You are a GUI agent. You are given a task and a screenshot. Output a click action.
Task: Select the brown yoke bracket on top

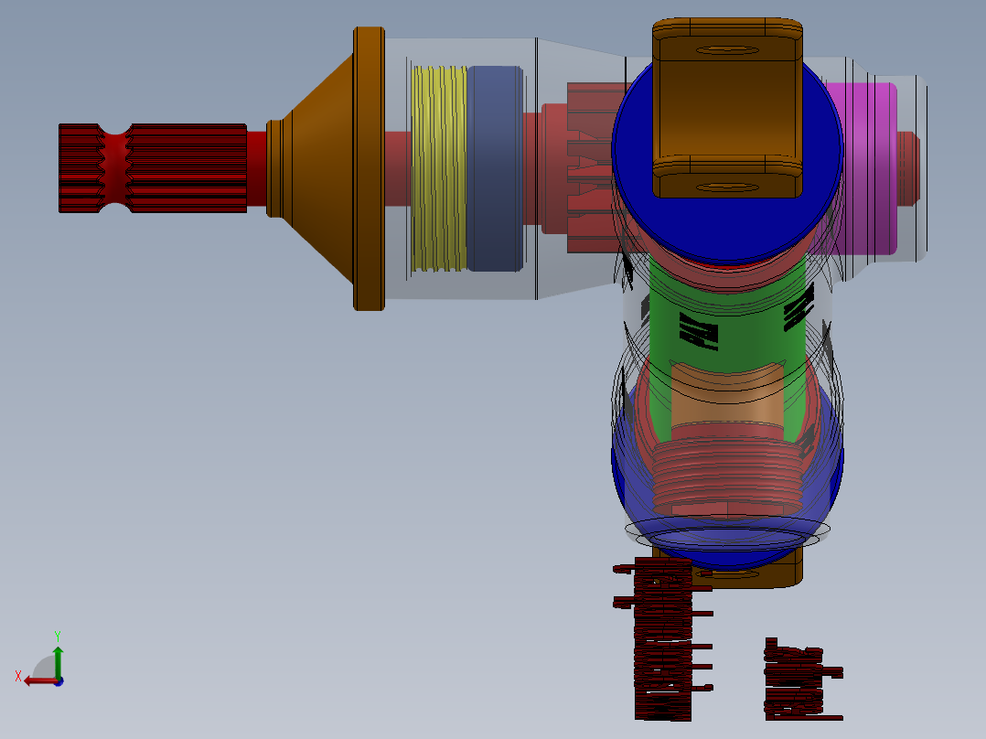point(727,108)
